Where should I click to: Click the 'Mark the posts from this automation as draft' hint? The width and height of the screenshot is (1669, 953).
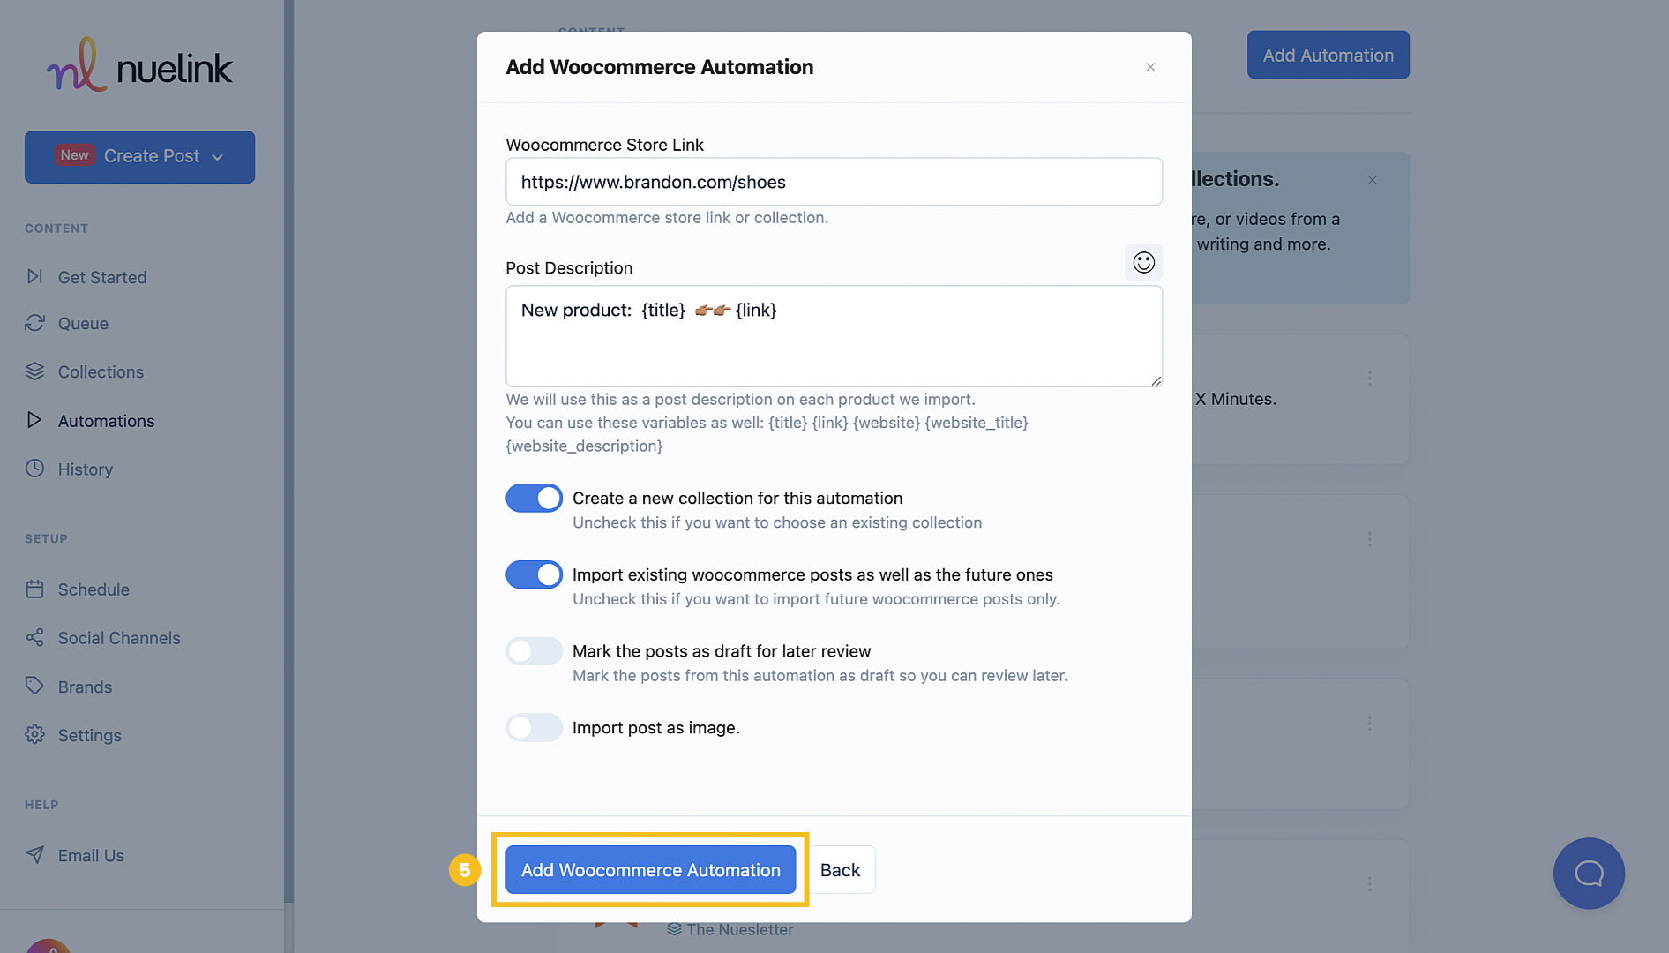click(x=820, y=676)
